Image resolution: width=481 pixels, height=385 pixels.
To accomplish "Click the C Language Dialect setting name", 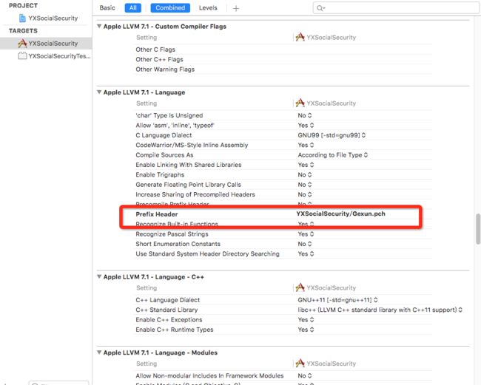I will (x=164, y=135).
